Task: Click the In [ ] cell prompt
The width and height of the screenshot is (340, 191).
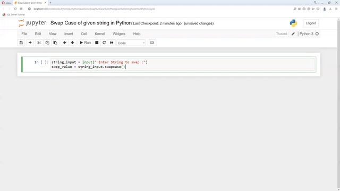Action: [x=41, y=62]
